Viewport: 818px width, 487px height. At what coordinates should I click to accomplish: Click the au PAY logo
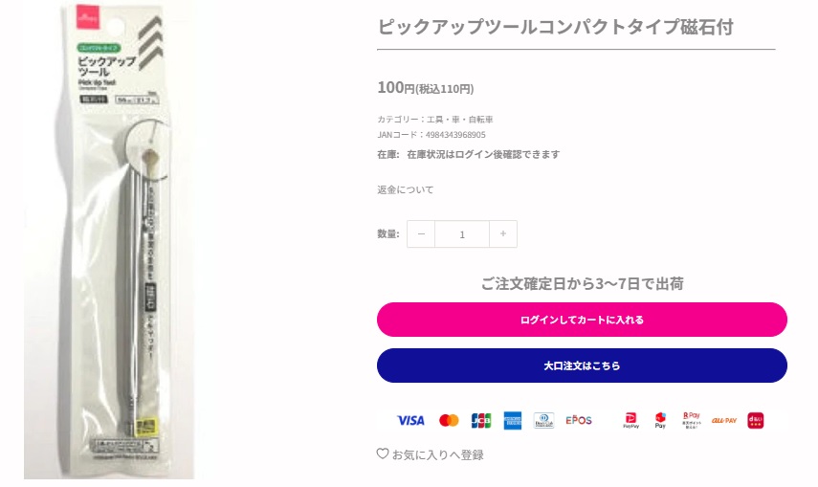coord(724,420)
